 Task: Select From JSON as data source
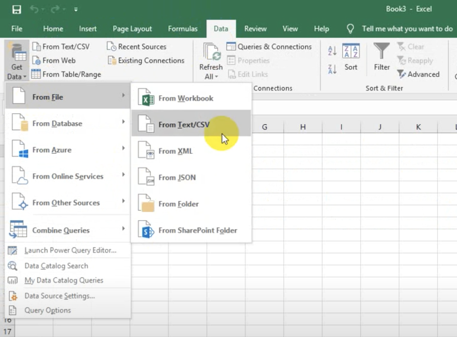point(177,177)
